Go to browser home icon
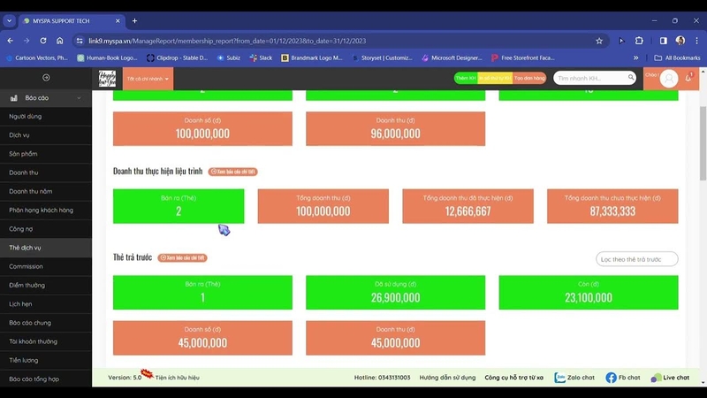 (x=59, y=41)
